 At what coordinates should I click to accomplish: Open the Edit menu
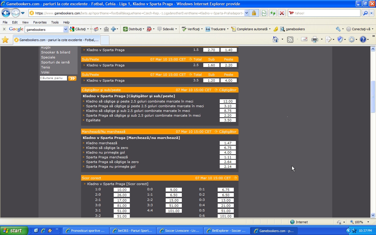[15, 22]
